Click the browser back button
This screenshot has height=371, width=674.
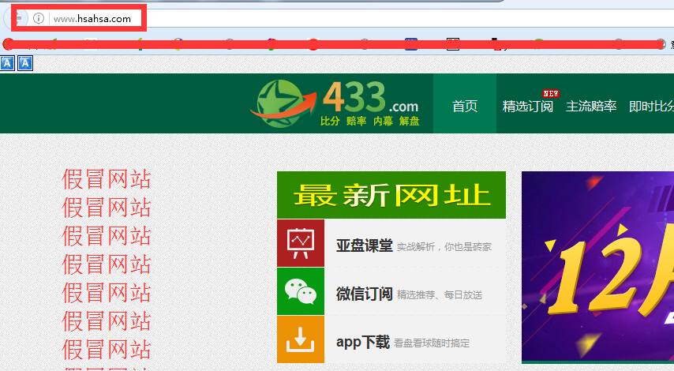click(x=17, y=17)
